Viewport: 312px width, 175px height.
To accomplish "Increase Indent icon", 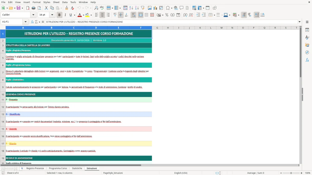I will (198, 15).
